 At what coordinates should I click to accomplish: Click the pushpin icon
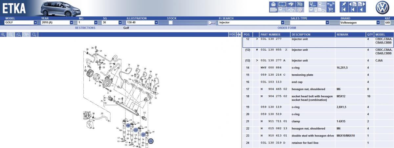click(344, 4)
